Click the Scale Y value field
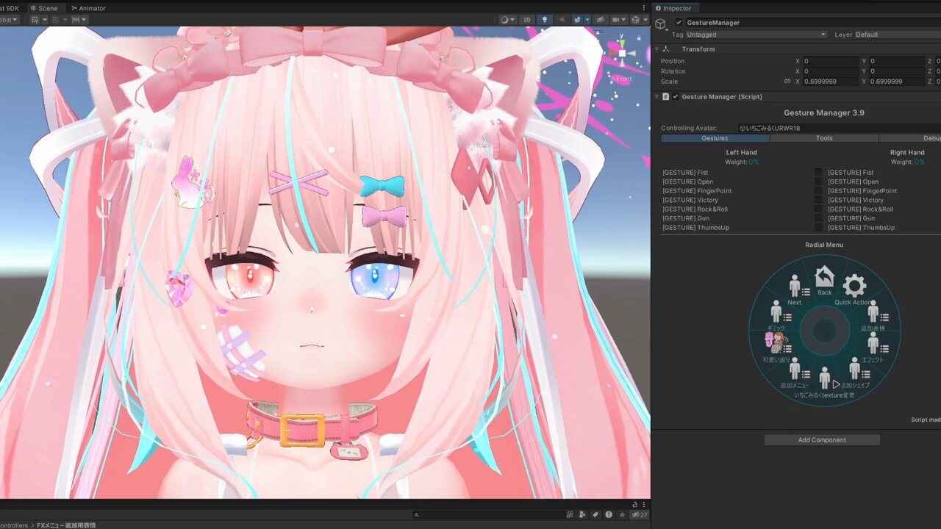 coord(897,82)
